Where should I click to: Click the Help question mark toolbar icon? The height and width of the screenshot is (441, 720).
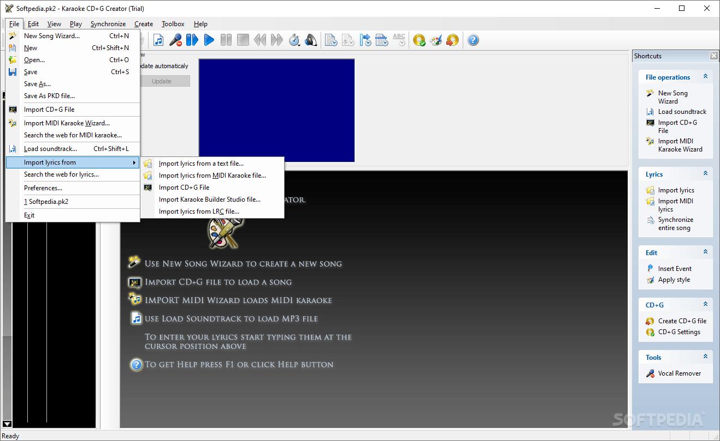tap(473, 40)
